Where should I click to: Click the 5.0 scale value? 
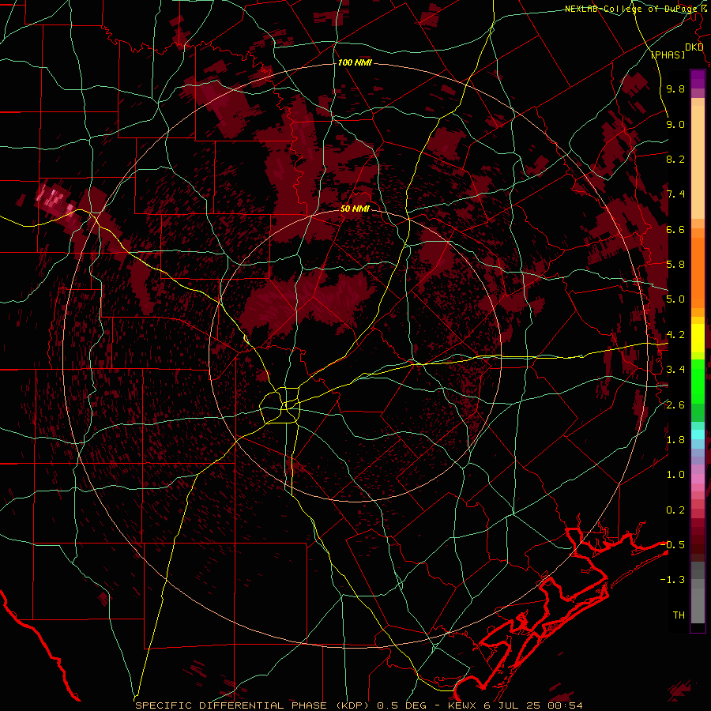(675, 299)
